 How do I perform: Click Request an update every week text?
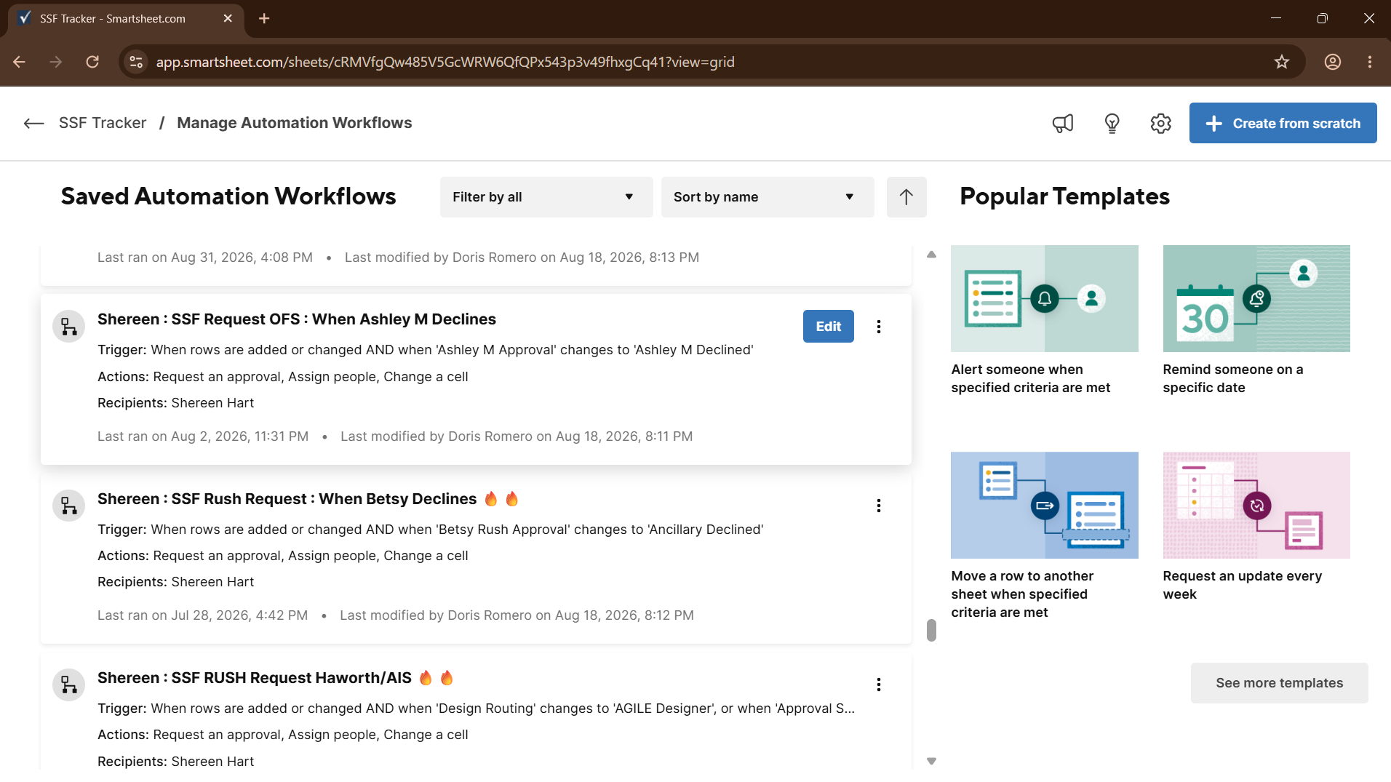pos(1242,585)
